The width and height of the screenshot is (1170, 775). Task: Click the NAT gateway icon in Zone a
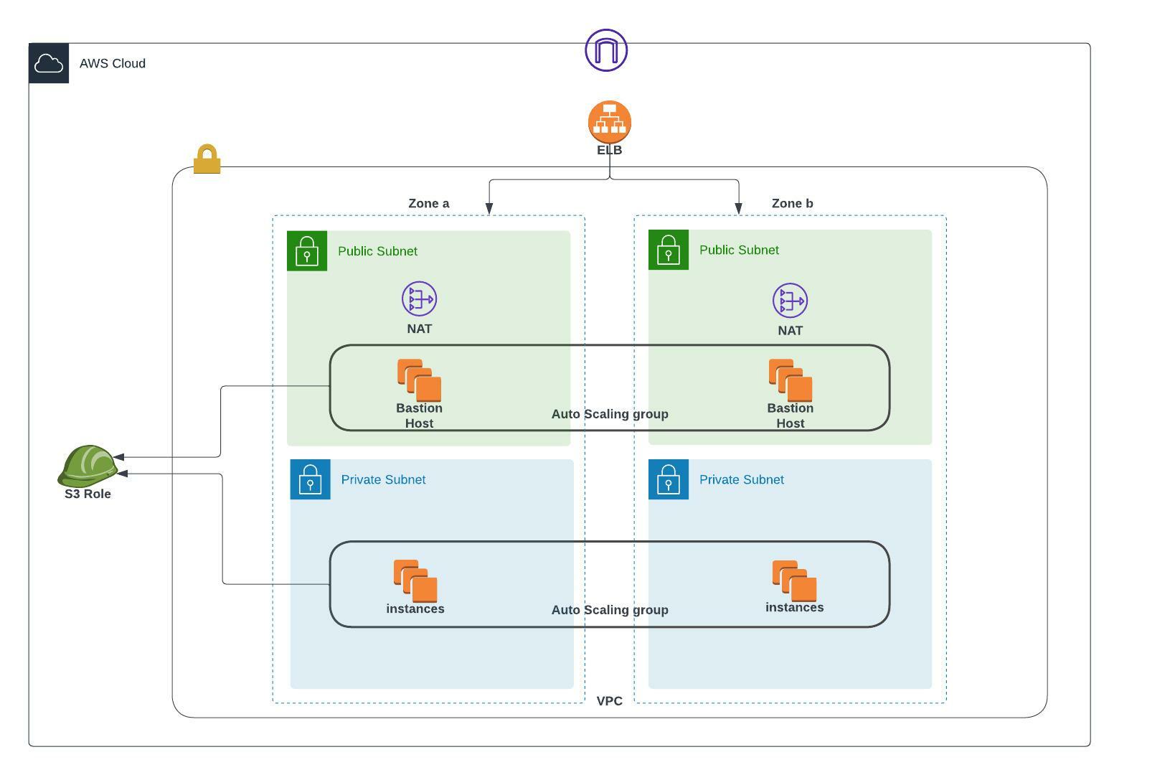coord(418,301)
